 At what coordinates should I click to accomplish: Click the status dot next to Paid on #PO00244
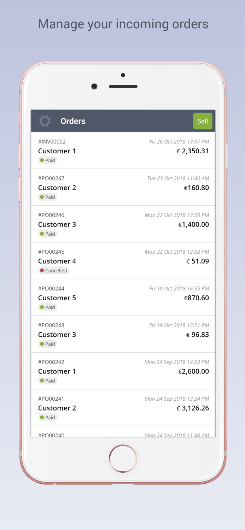(41, 307)
